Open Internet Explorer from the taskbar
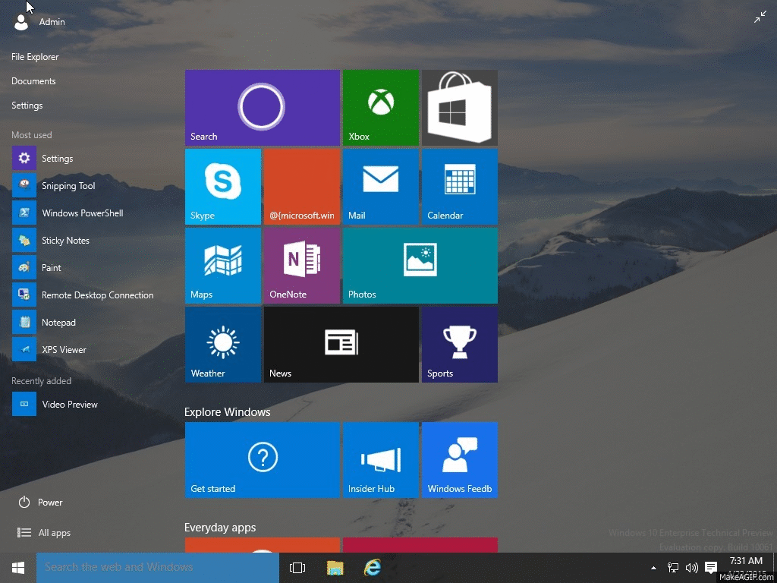777x583 pixels. [372, 567]
